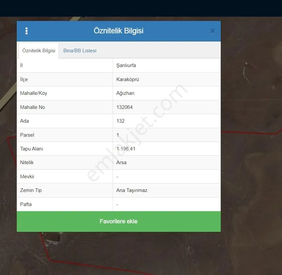
Task: Select the Parsel value 1
Action: click(x=118, y=135)
